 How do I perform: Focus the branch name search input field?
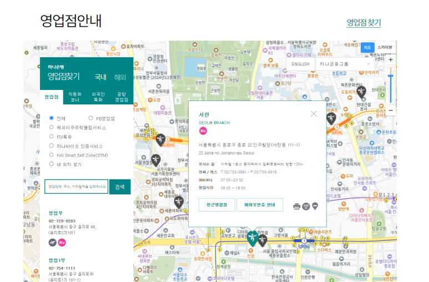tap(77, 187)
